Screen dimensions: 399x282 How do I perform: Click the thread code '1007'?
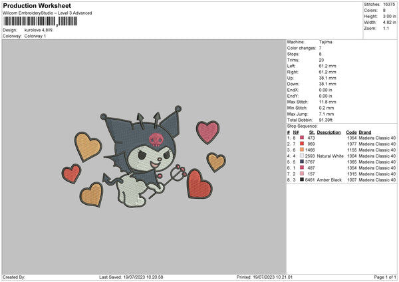352,180
